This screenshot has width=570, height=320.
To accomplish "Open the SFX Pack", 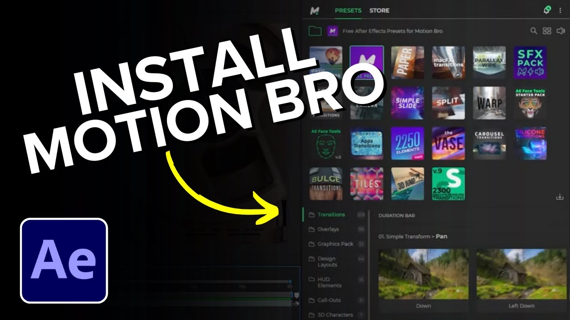I will (x=530, y=63).
